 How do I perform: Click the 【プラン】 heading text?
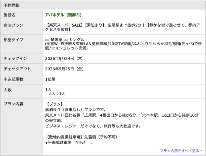pyautogui.click(x=55, y=104)
